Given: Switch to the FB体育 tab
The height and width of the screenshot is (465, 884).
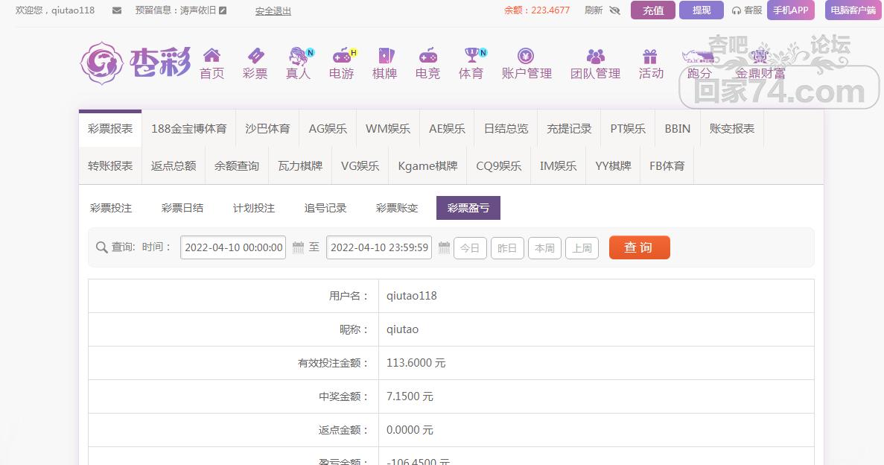Looking at the screenshot, I should coord(667,166).
